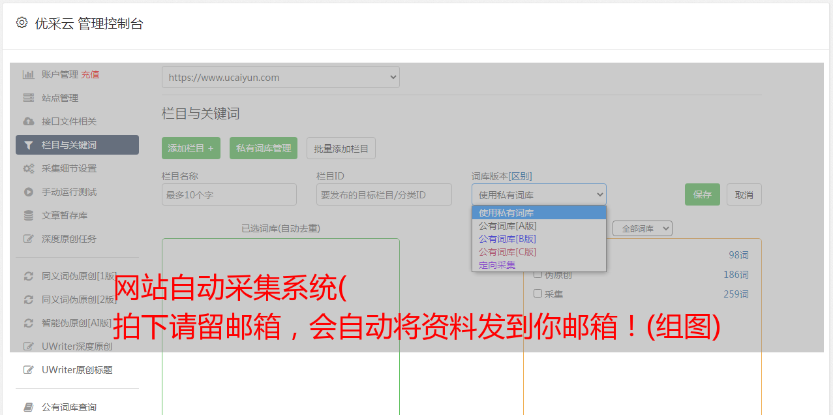Click the edit icon for UWriter深度原创

[29, 346]
